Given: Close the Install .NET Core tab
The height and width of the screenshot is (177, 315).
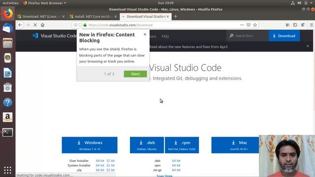Looking at the screenshot, I should coord(116,17).
